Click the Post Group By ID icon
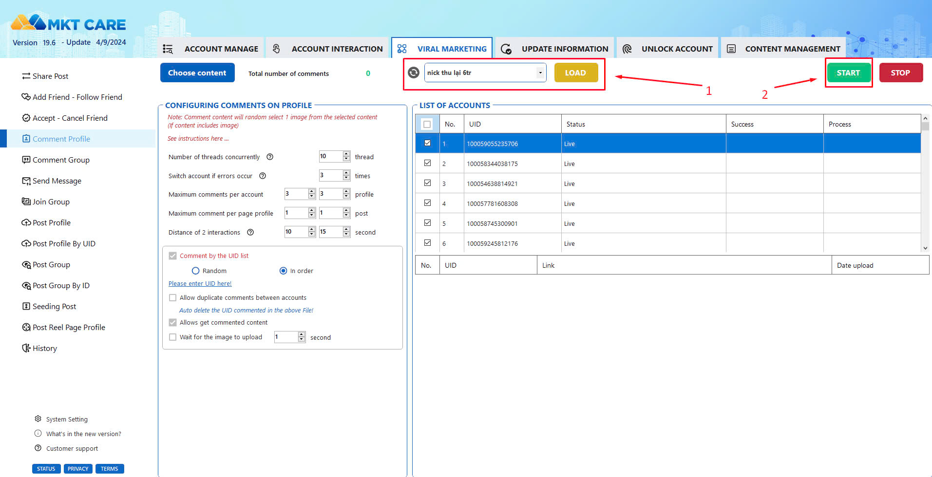932x477 pixels. coord(26,285)
